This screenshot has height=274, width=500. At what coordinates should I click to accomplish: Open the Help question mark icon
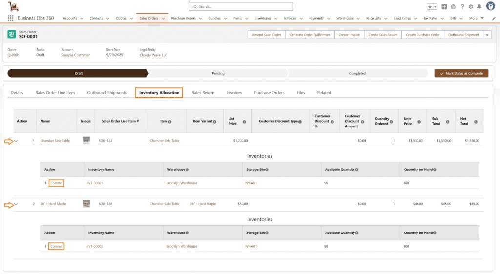(462, 7)
